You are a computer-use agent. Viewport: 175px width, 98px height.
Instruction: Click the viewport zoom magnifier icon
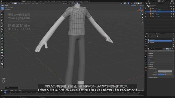pyautogui.click(x=143, y=15)
